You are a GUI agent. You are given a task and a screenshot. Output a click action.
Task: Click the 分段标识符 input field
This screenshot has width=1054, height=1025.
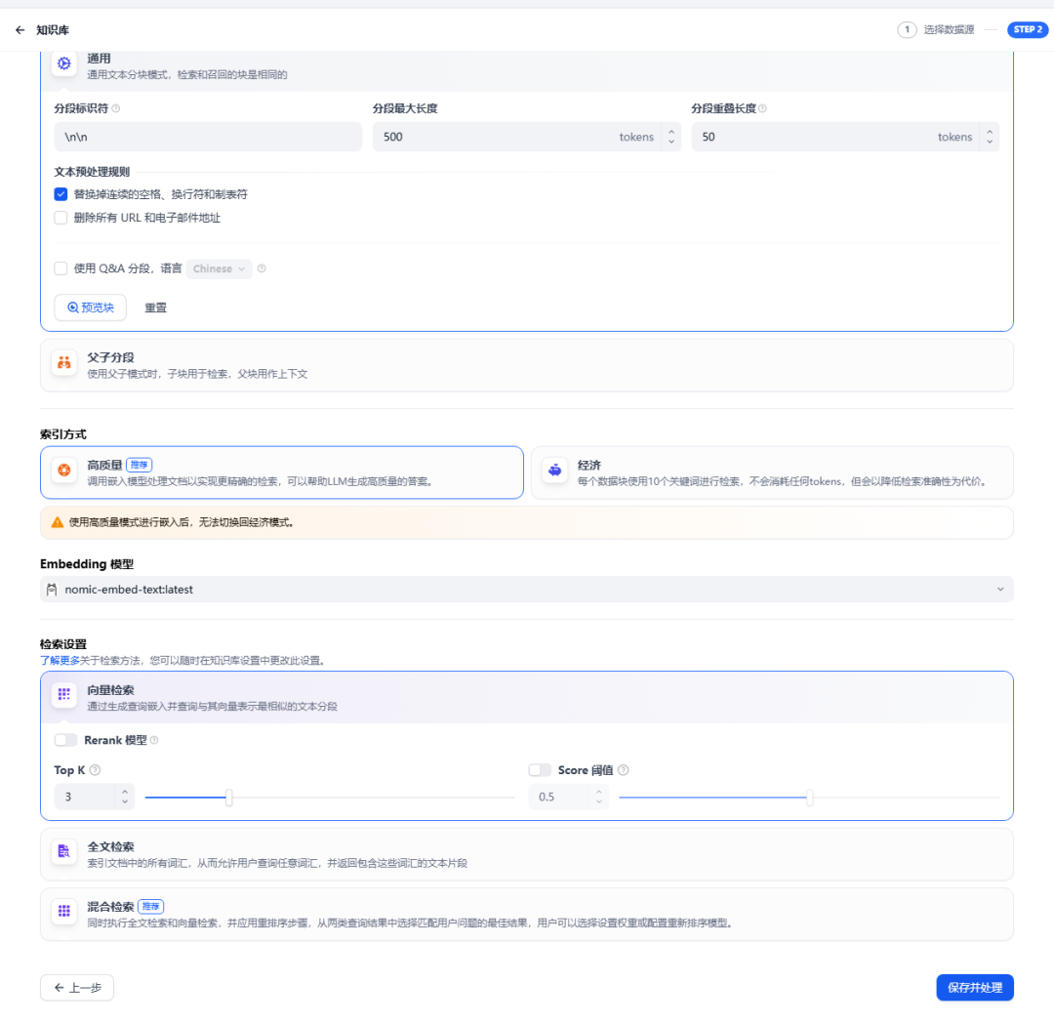coord(209,137)
